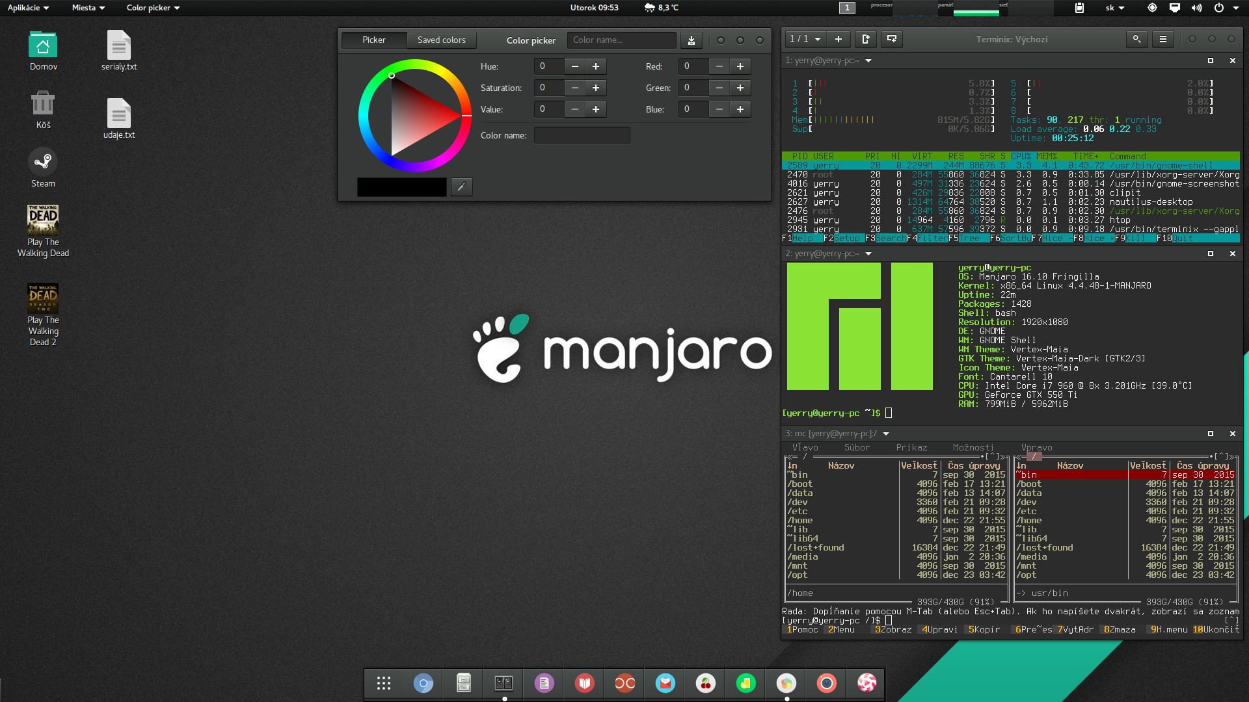Click the eyedropper pick-color button
The width and height of the screenshot is (1249, 702).
pos(462,187)
